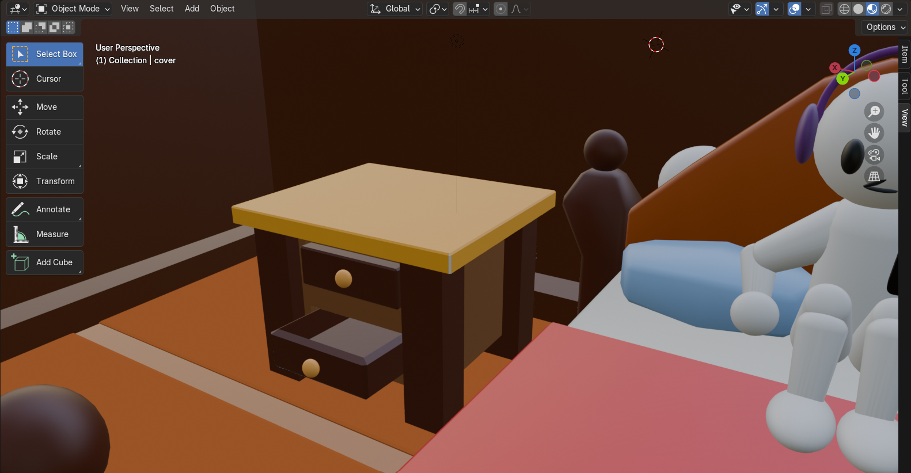
Task: Click the red X axis gizmo handle
Action: click(x=834, y=67)
